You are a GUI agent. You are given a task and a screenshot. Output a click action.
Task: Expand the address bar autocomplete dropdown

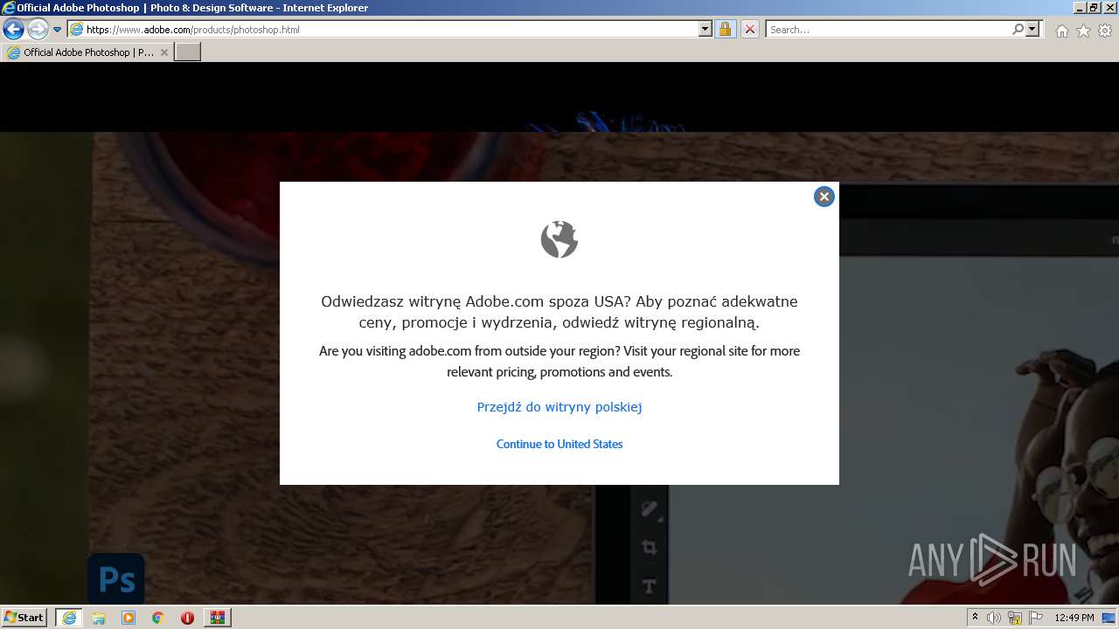(x=705, y=29)
